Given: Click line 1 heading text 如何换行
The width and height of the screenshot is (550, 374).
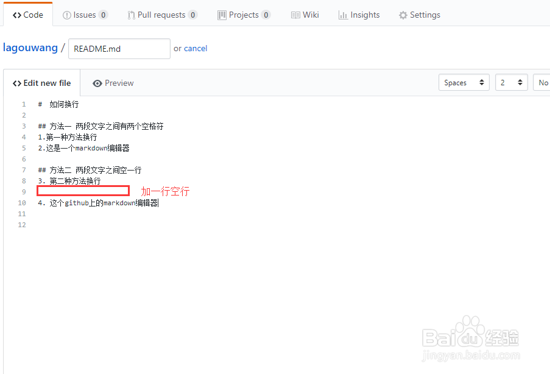Looking at the screenshot, I should click(64, 104).
